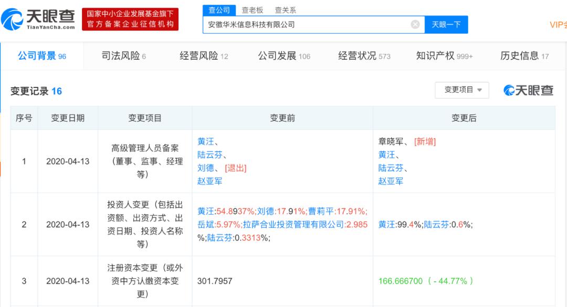The width and height of the screenshot is (567, 307).
Task: Select the 2020-04-13 date in row 1
Action: coord(68,161)
